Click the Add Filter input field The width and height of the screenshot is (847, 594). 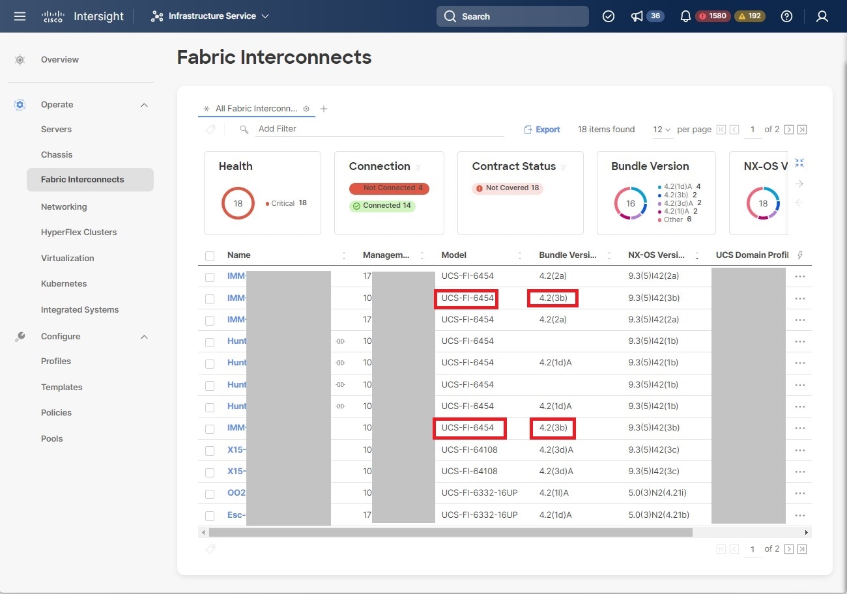click(x=380, y=129)
